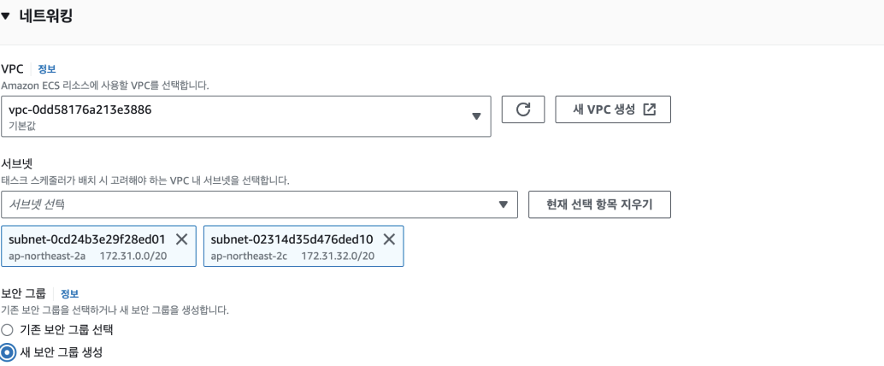Click the 네트워킹 section header title
The height and width of the screenshot is (366, 884).
pos(45,16)
